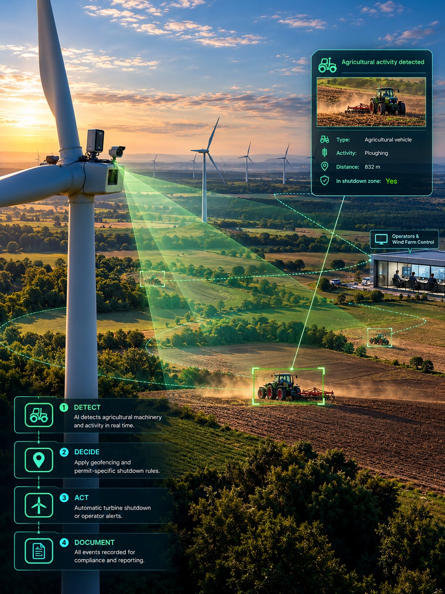Screen dimensions: 445x594
Task: Click the location pin icon of the DECIDE step
Action: tap(39, 460)
